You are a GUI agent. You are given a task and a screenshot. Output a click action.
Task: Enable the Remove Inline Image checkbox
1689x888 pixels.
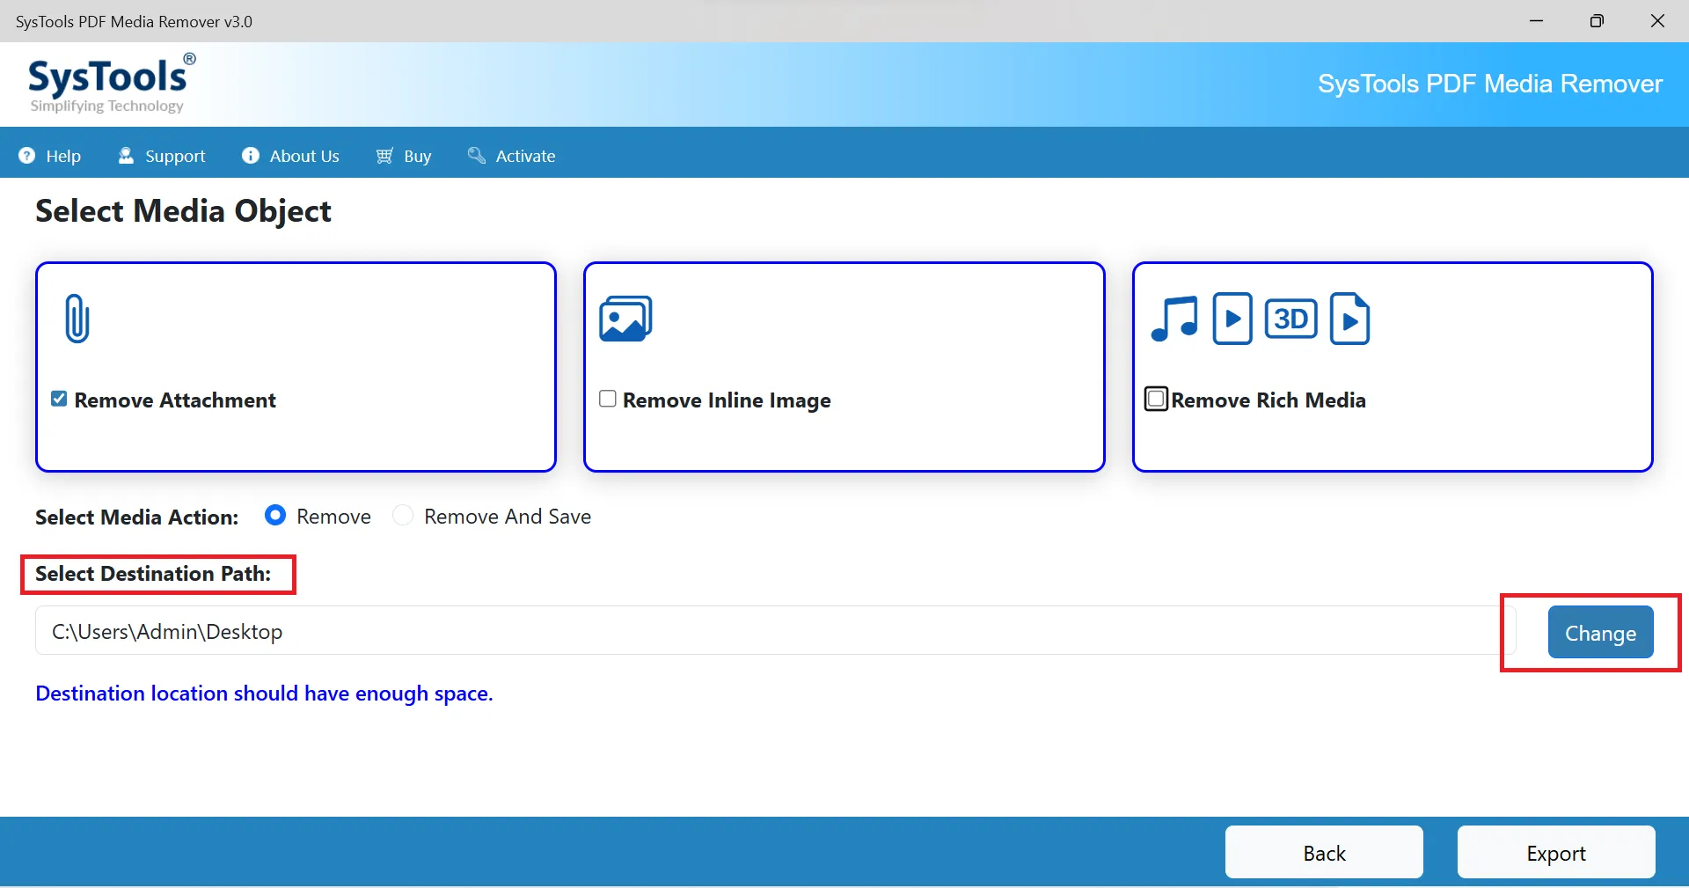[x=607, y=399]
